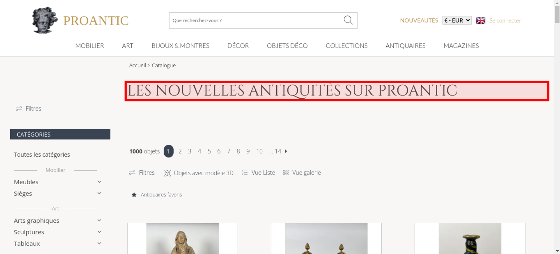
Task: Expand the Tableaux category
Action: [x=99, y=243]
